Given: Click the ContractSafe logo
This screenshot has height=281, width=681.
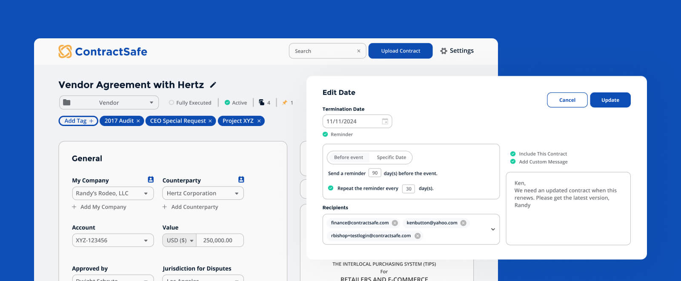Looking at the screenshot, I should pyautogui.click(x=103, y=52).
